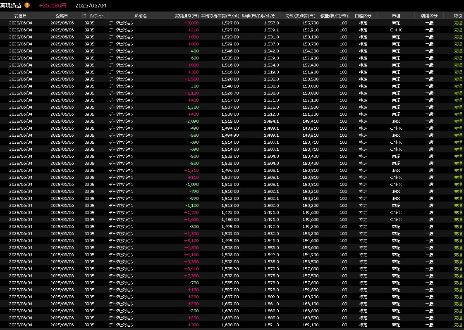Sort by the 受渡日 column header
Viewport: 464px width, 330px height.
62,16
